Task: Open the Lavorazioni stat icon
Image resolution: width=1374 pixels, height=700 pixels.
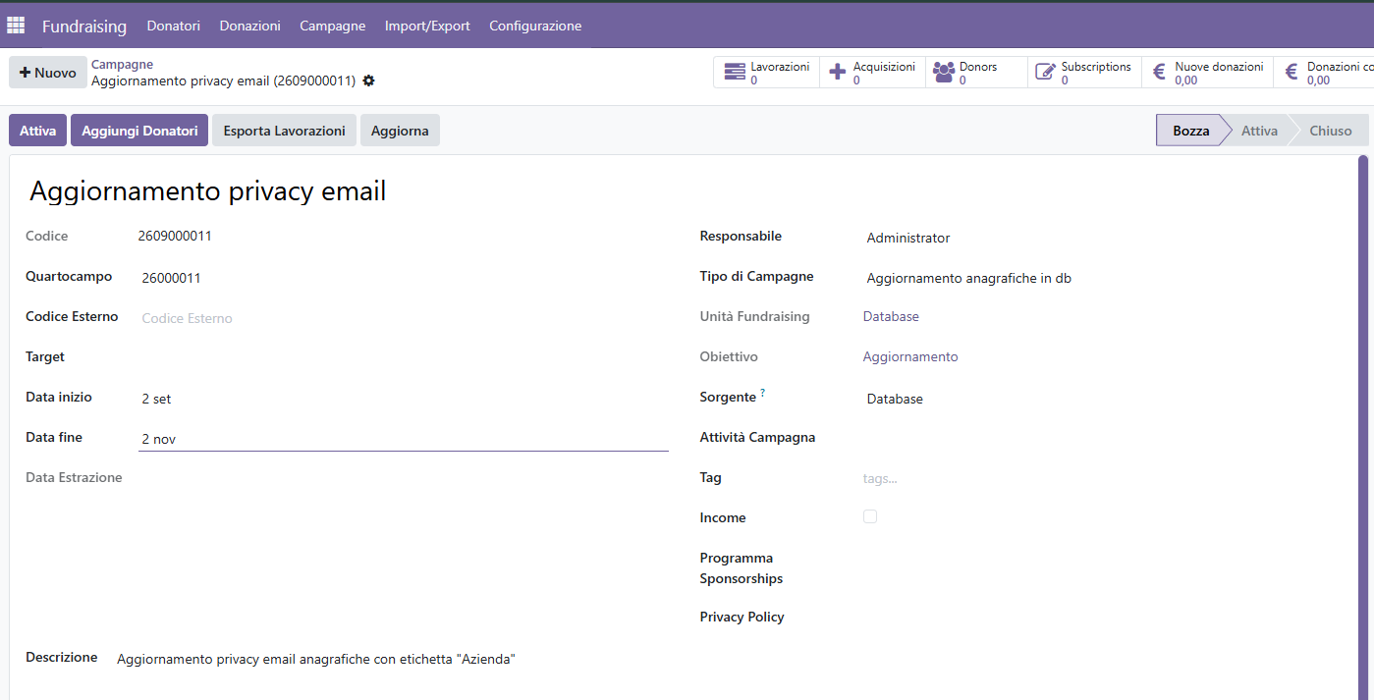Action: 735,72
